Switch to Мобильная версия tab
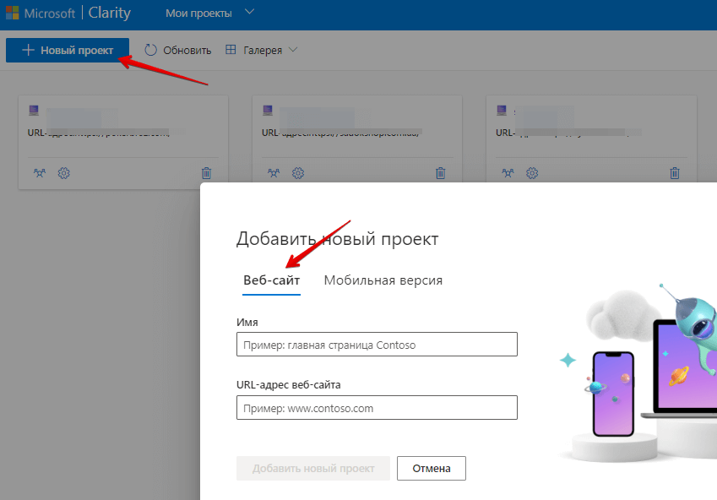This screenshot has height=500, width=717. pyautogui.click(x=383, y=280)
